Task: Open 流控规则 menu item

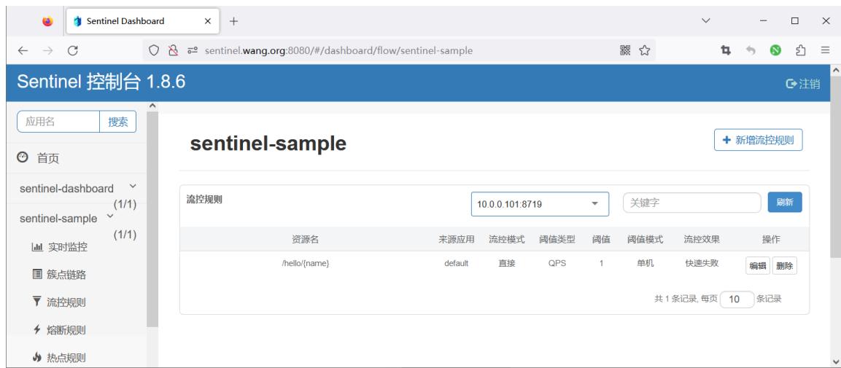Action: pyautogui.click(x=66, y=302)
